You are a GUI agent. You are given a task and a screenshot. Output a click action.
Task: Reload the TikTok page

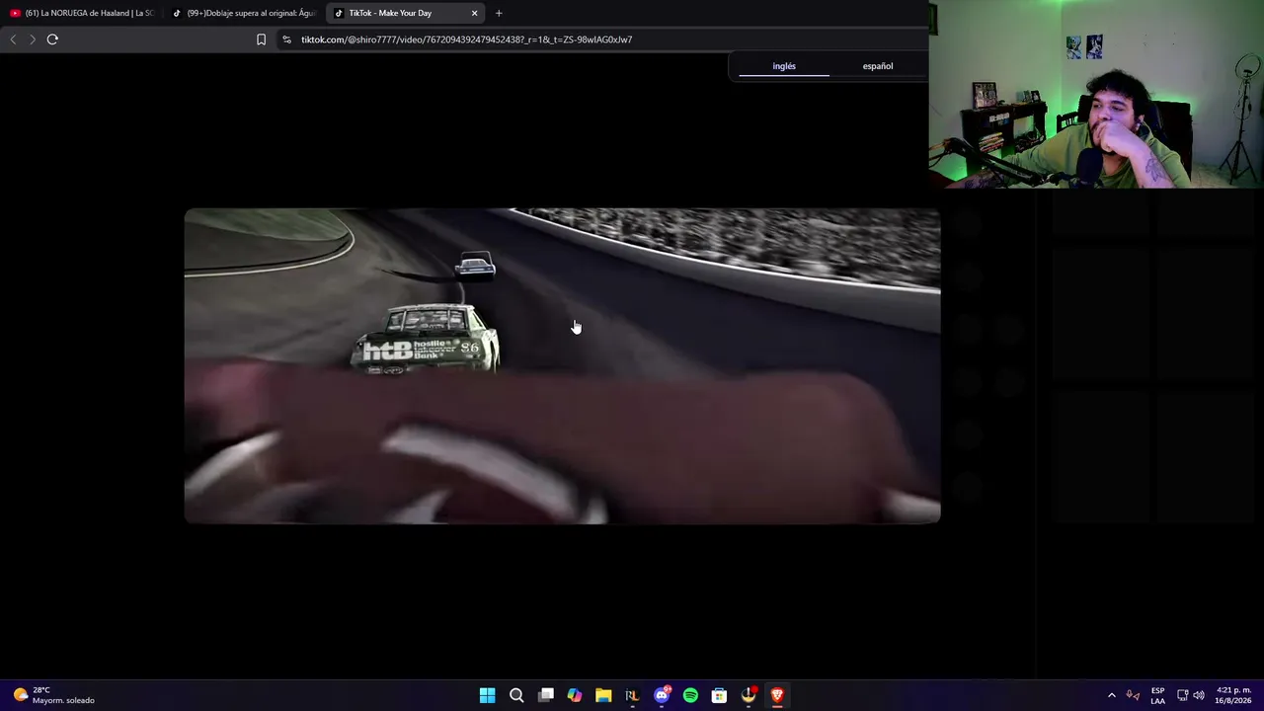click(x=52, y=39)
